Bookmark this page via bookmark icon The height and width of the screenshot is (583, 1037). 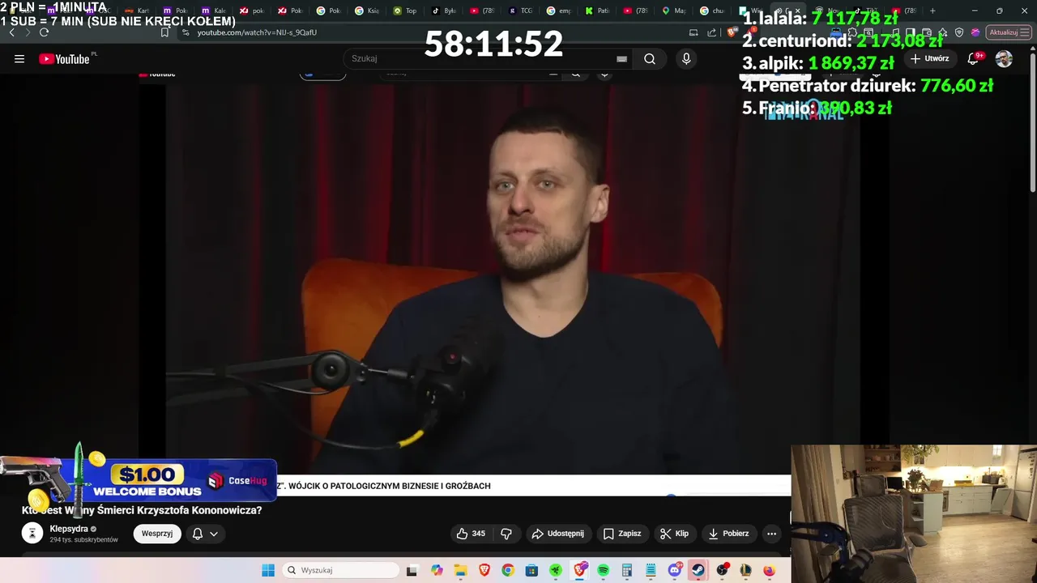[x=164, y=32]
